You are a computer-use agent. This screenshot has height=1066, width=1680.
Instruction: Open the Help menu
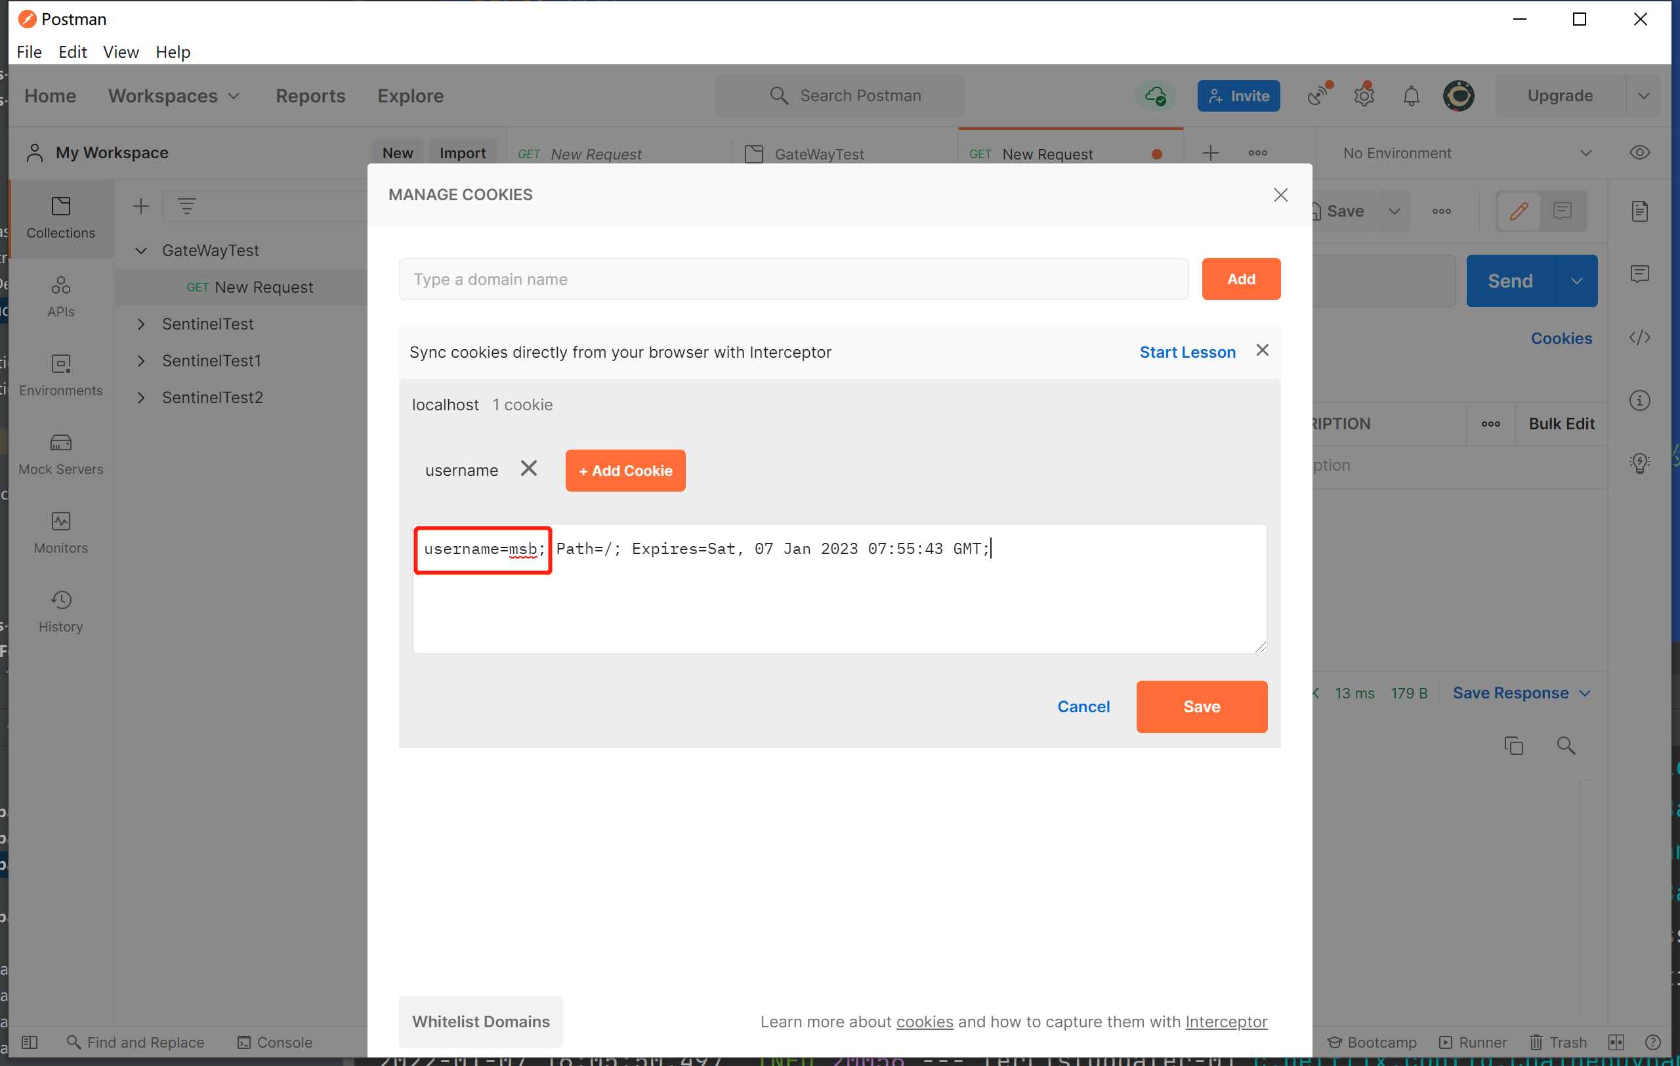[x=173, y=53]
